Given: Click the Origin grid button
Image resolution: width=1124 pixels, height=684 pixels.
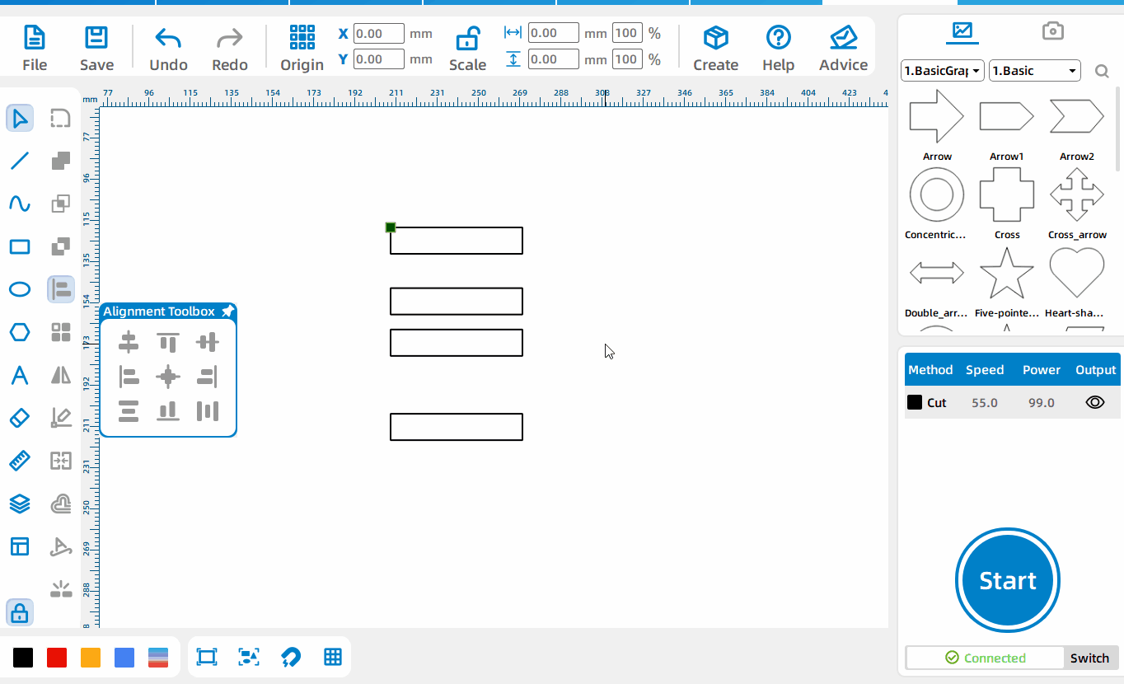Looking at the screenshot, I should tap(302, 49).
